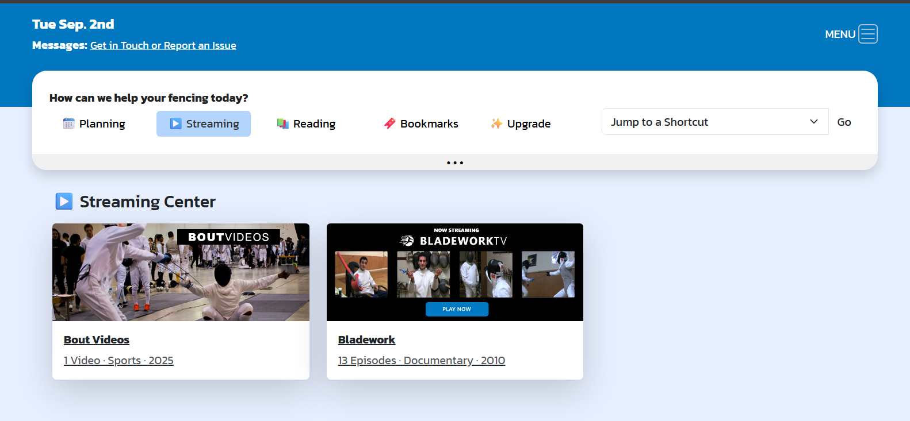910x421 pixels.
Task: Open the Bout Videos title link
Action: (97, 339)
